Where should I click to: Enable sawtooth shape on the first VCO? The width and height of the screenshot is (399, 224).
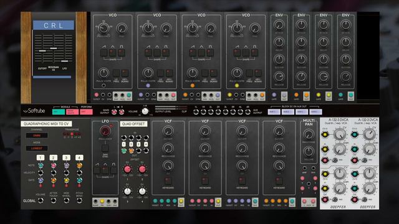[x=104, y=53]
